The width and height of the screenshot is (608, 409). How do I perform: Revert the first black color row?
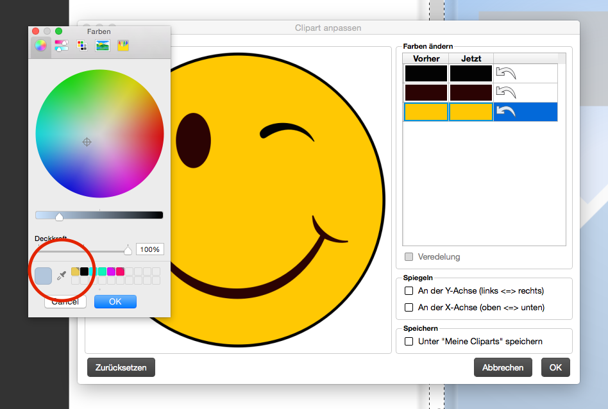pyautogui.click(x=506, y=73)
